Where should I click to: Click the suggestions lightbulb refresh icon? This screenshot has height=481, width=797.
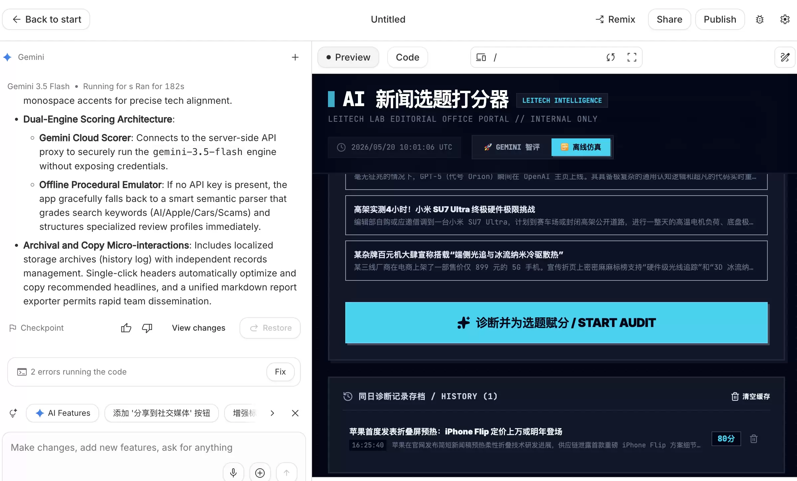(x=13, y=413)
